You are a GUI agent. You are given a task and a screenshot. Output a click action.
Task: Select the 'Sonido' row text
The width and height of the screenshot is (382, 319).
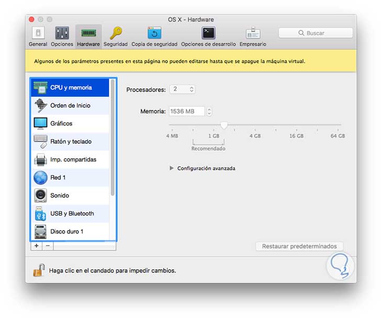click(60, 196)
